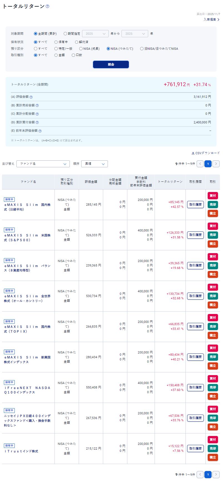Viewport: 223px width, 481px height.
Task: Click the 入庫編集 link
Action: [x=211, y=19]
